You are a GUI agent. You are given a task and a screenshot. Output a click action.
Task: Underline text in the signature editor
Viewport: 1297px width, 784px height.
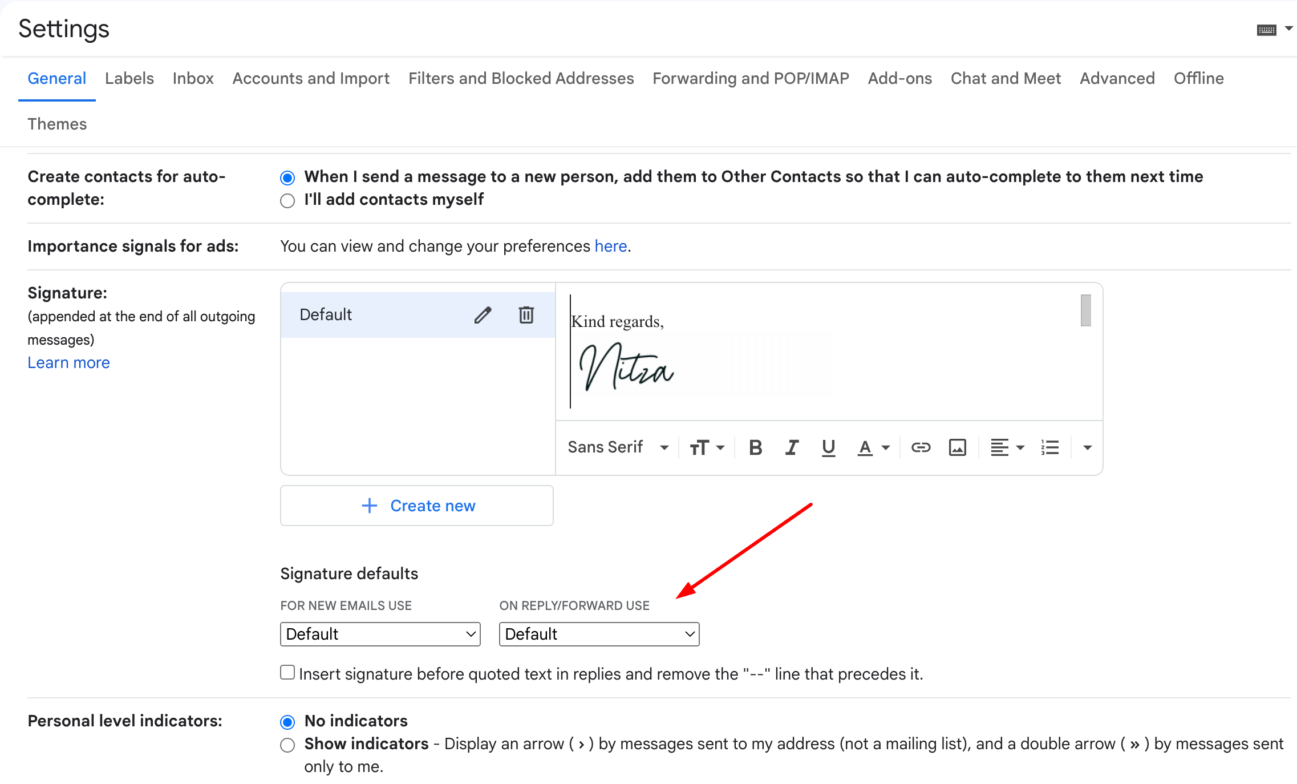828,447
